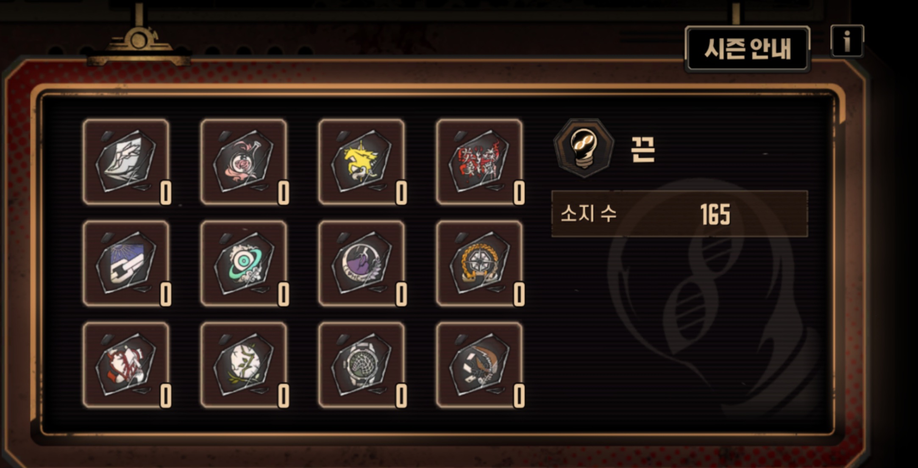The image size is (918, 468).
Task: Choose the yellow unicorn shard item
Action: pos(362,162)
